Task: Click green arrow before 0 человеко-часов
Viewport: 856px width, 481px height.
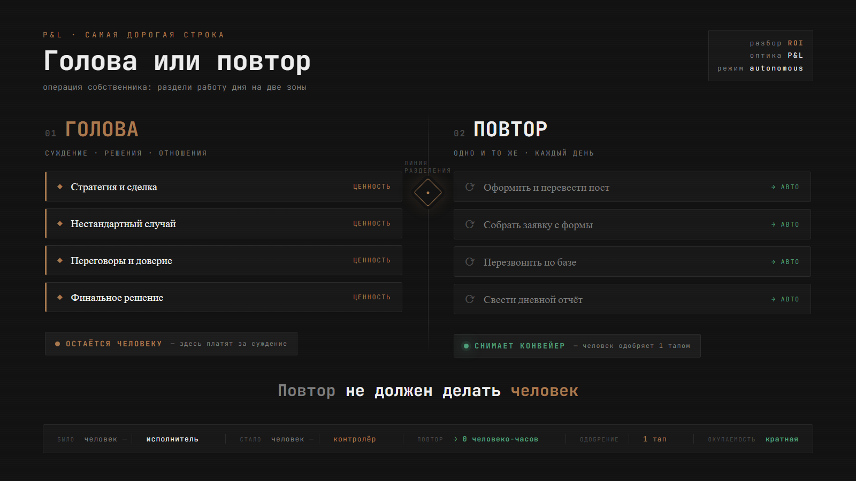Action: pos(455,439)
